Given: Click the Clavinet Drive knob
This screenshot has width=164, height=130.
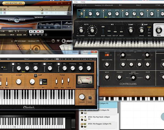Looking at the screenshot, I should [32, 82].
